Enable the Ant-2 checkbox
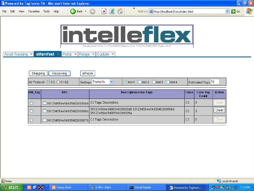The width and height of the screenshot is (254, 191). click(139, 82)
